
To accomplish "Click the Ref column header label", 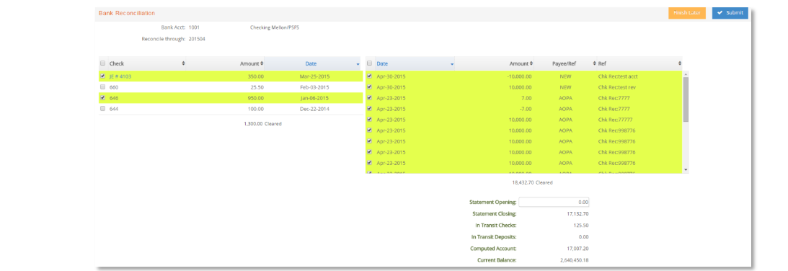I will (x=602, y=64).
